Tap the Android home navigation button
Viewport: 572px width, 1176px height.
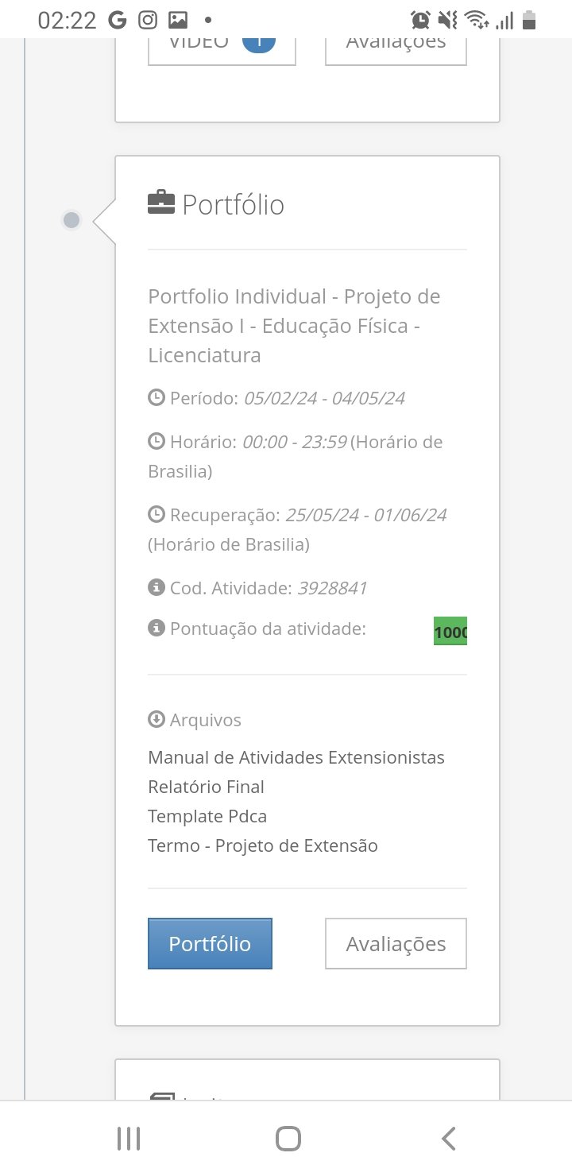[x=288, y=1139]
